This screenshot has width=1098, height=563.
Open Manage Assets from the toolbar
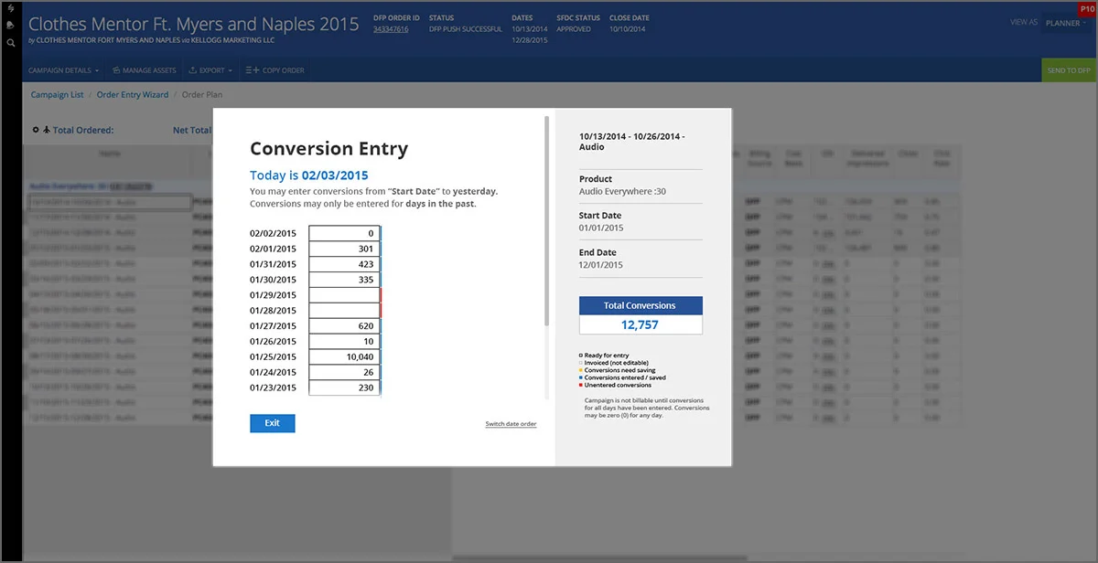point(144,70)
